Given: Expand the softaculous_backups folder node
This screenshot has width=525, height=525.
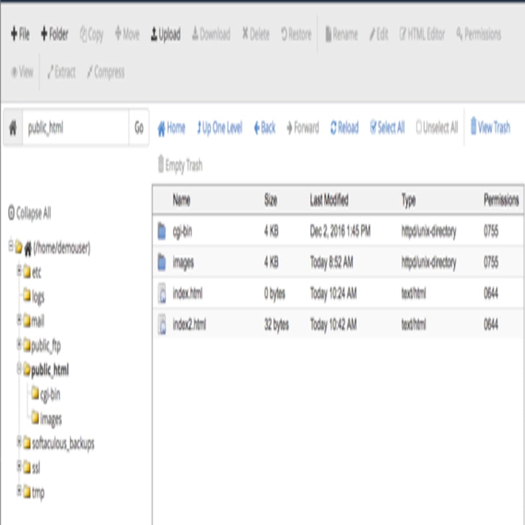Looking at the screenshot, I should click(19, 441).
